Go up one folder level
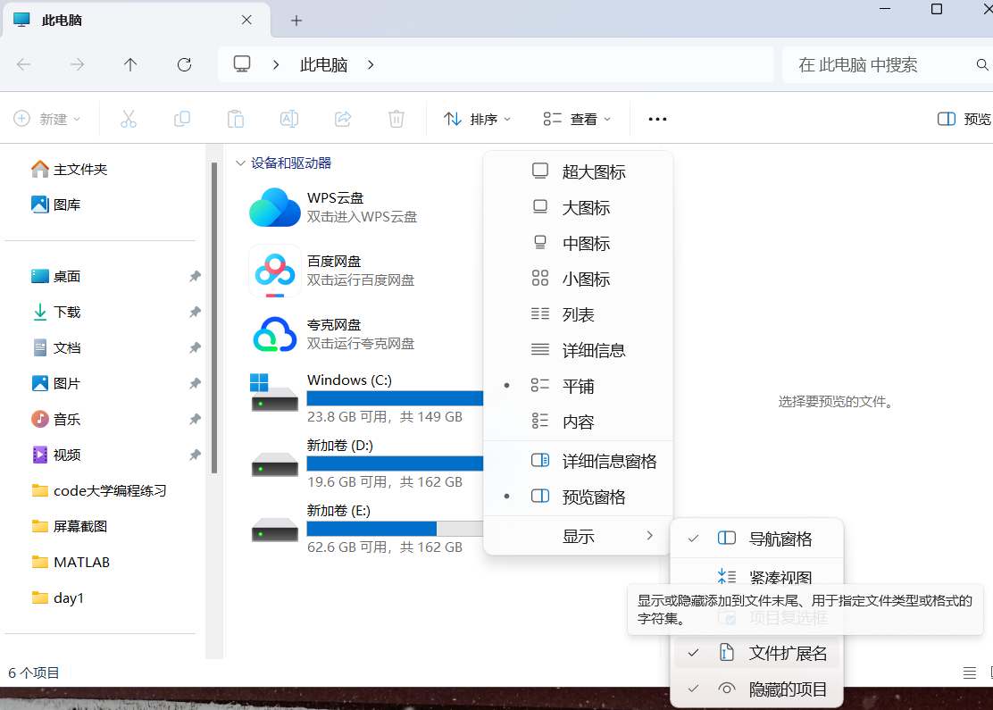 [130, 64]
